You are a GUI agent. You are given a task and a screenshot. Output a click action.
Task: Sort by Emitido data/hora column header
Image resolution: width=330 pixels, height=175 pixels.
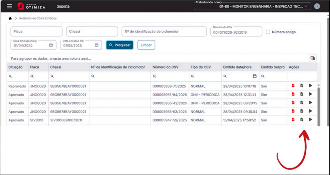click(x=240, y=67)
